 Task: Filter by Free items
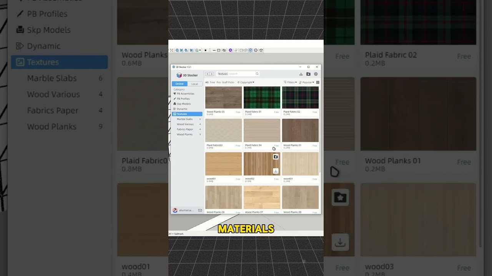pos(213,82)
